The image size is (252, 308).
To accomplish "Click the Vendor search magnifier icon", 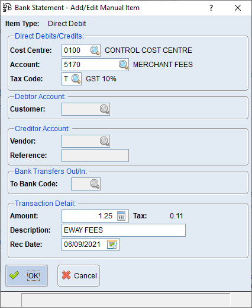I will pos(104,141).
